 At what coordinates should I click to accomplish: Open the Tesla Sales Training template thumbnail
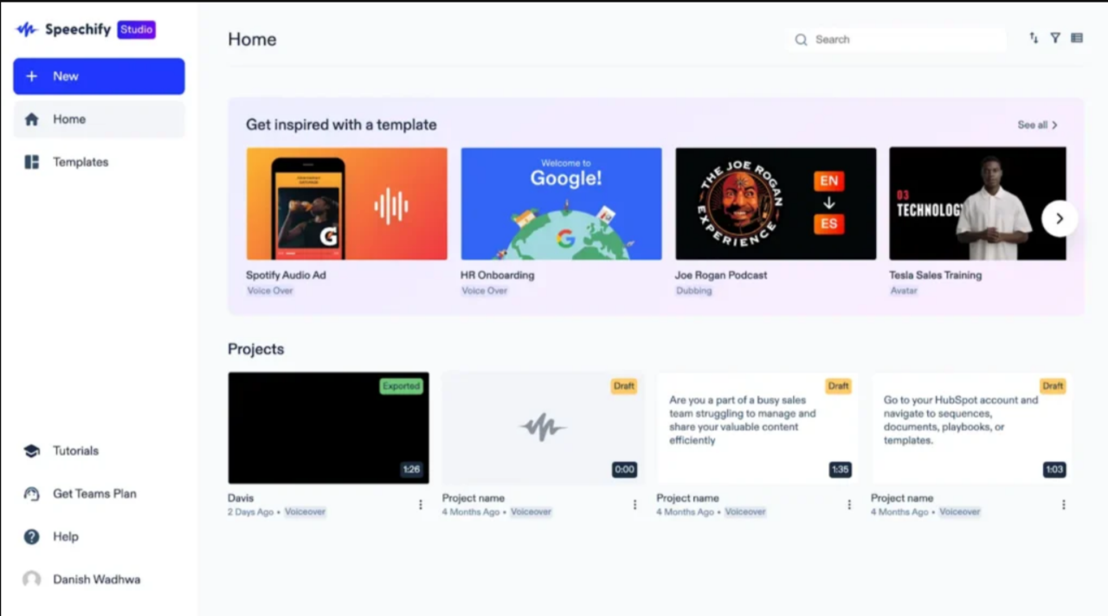978,204
